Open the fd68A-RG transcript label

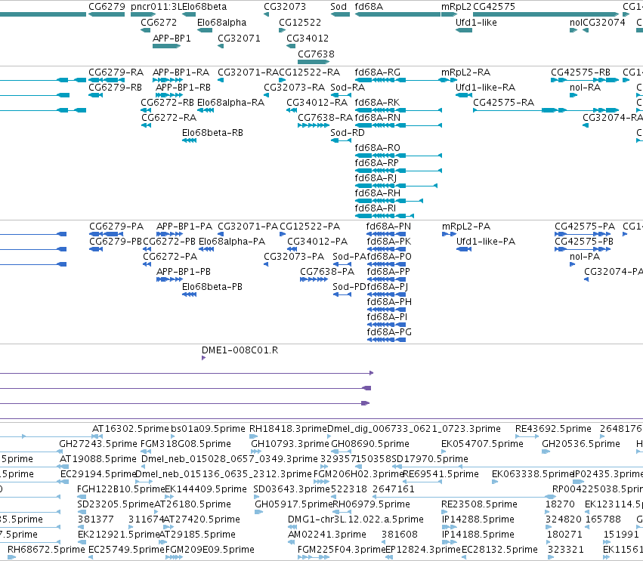pyautogui.click(x=378, y=72)
